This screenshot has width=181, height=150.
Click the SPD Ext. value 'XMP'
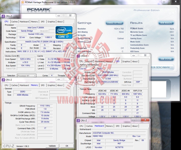point(138,82)
